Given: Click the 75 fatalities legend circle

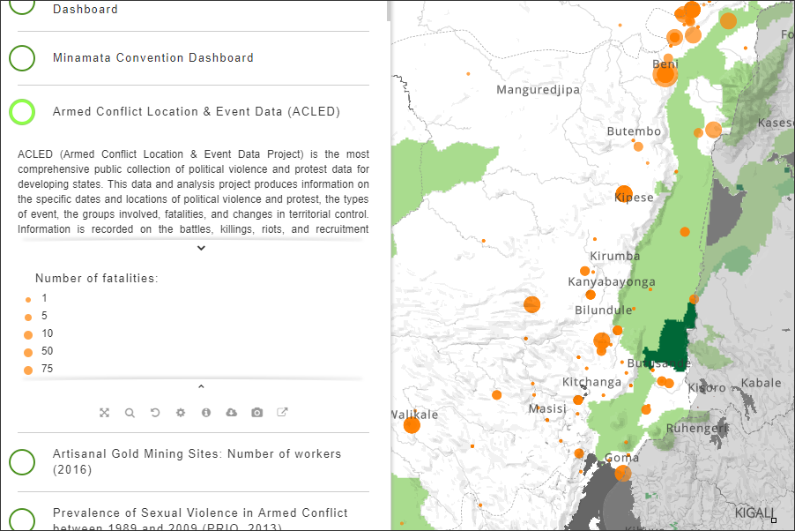Looking at the screenshot, I should click(x=28, y=370).
